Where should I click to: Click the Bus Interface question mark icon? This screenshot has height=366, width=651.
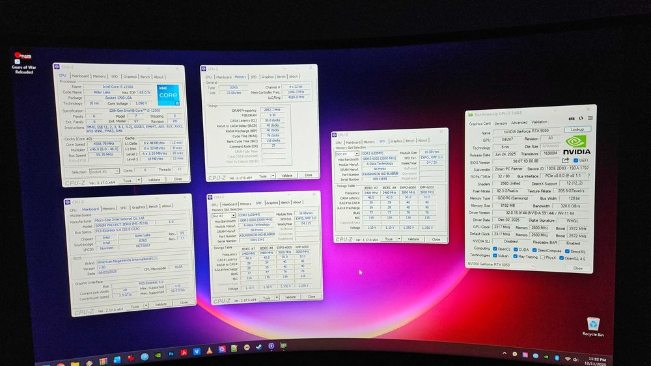(589, 176)
